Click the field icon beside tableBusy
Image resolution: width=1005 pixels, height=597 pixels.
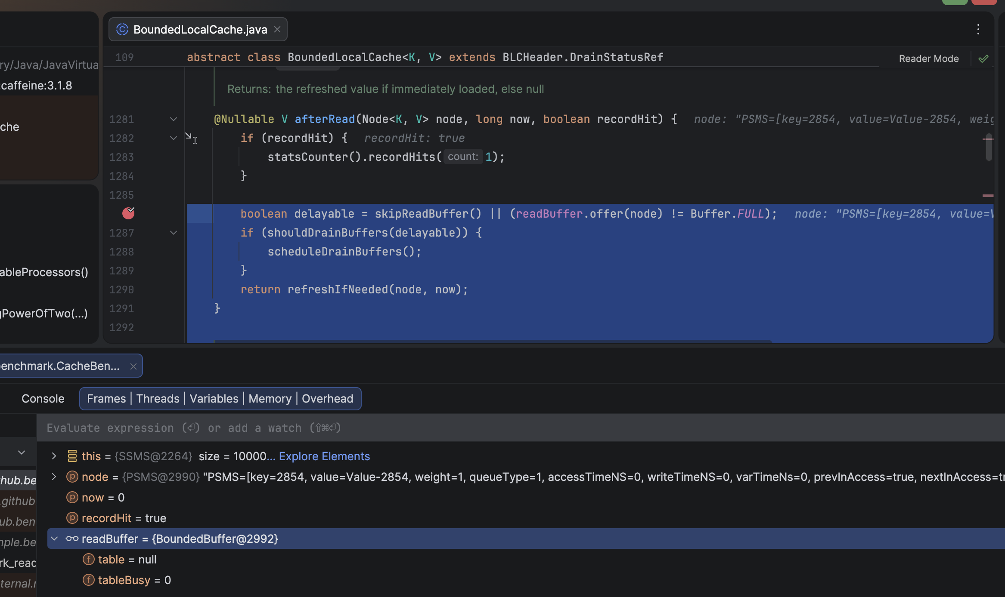[88, 580]
